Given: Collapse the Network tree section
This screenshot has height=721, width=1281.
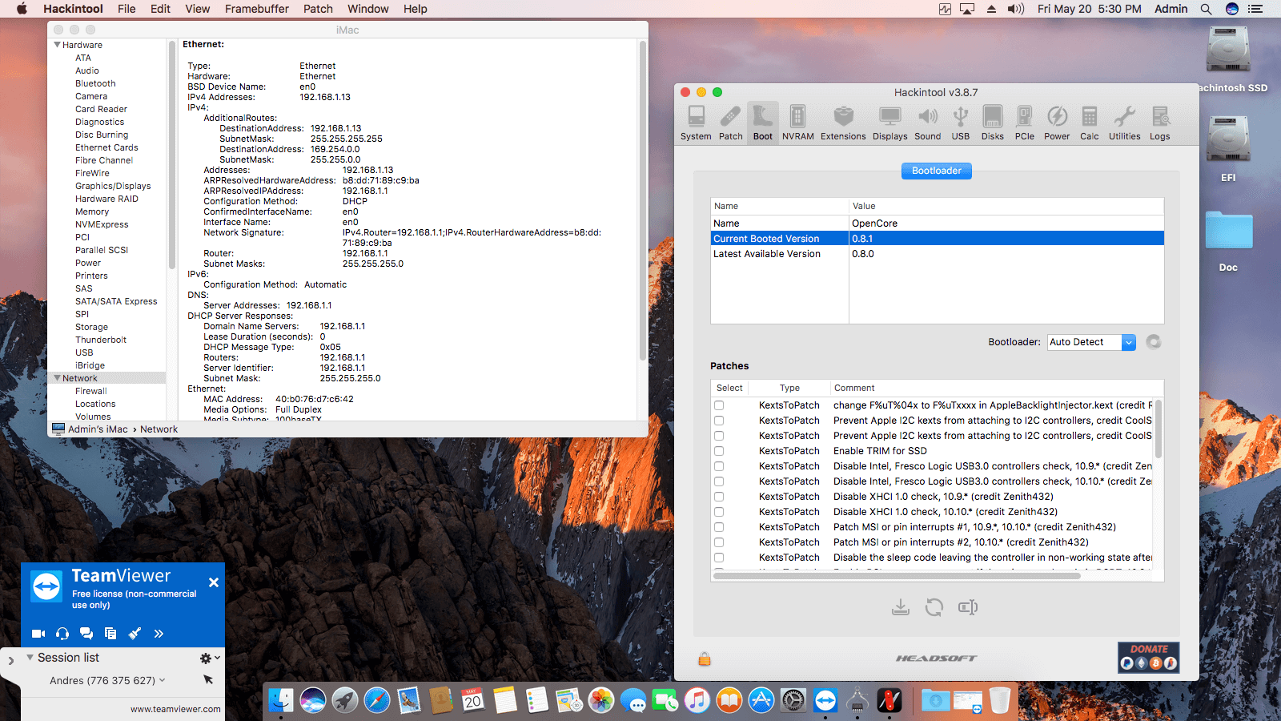Looking at the screenshot, I should (56, 377).
